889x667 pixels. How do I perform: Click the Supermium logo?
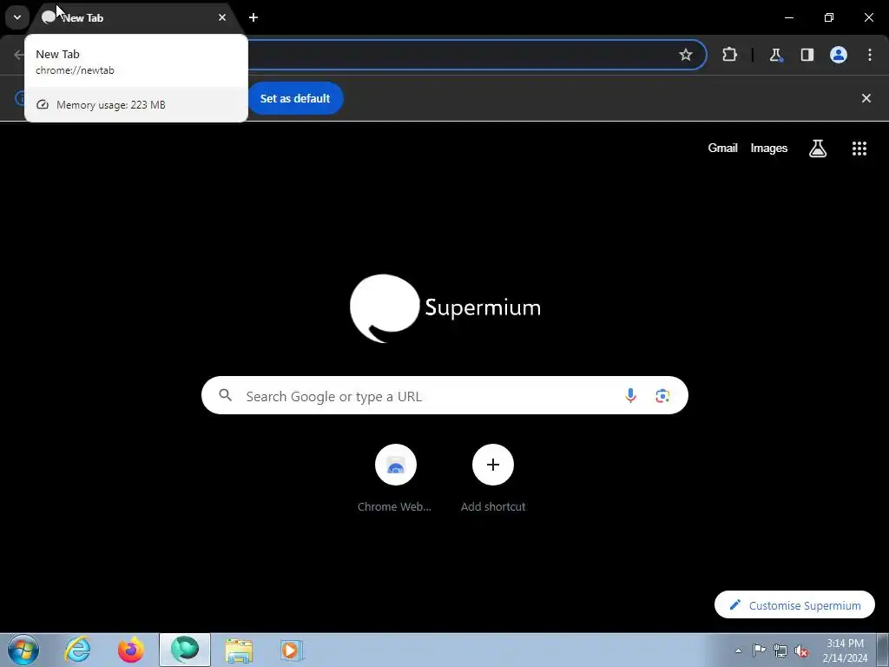click(445, 308)
